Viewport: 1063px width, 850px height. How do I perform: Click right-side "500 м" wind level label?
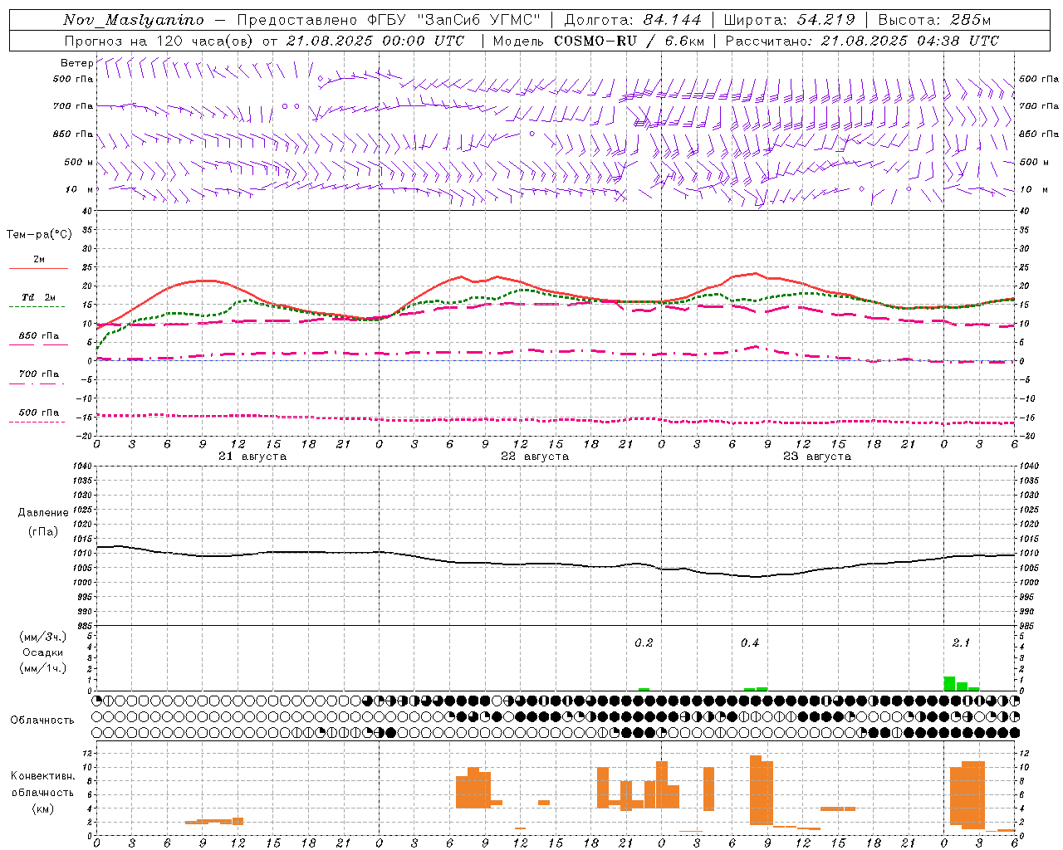click(x=1033, y=162)
